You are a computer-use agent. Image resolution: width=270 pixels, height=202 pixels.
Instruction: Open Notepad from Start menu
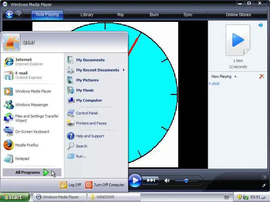click(32, 159)
